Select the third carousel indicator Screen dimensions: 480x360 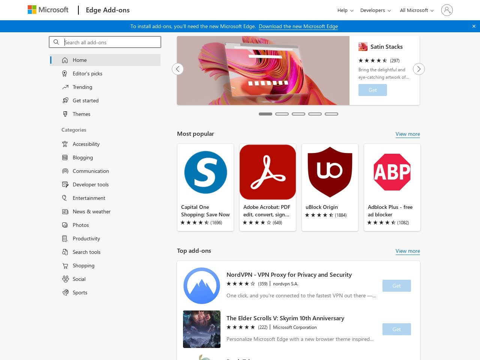point(298,114)
